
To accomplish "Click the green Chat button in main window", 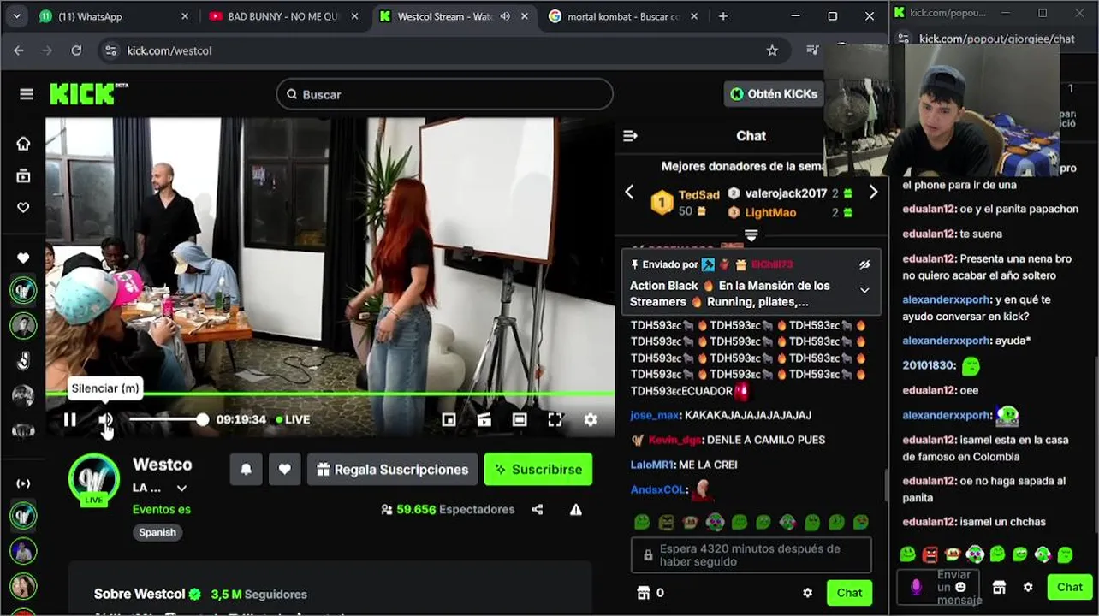I will tap(849, 593).
